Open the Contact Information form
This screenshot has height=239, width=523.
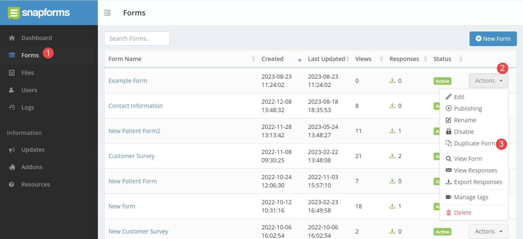tap(136, 106)
